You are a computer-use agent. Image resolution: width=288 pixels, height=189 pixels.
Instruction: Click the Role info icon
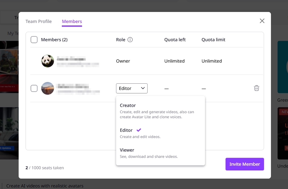click(x=130, y=40)
